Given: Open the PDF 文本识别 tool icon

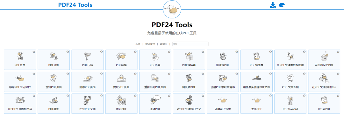Looking at the screenshot, I should pos(290,78).
